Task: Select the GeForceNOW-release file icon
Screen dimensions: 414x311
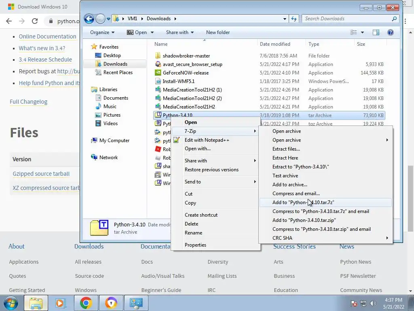Action: point(158,73)
